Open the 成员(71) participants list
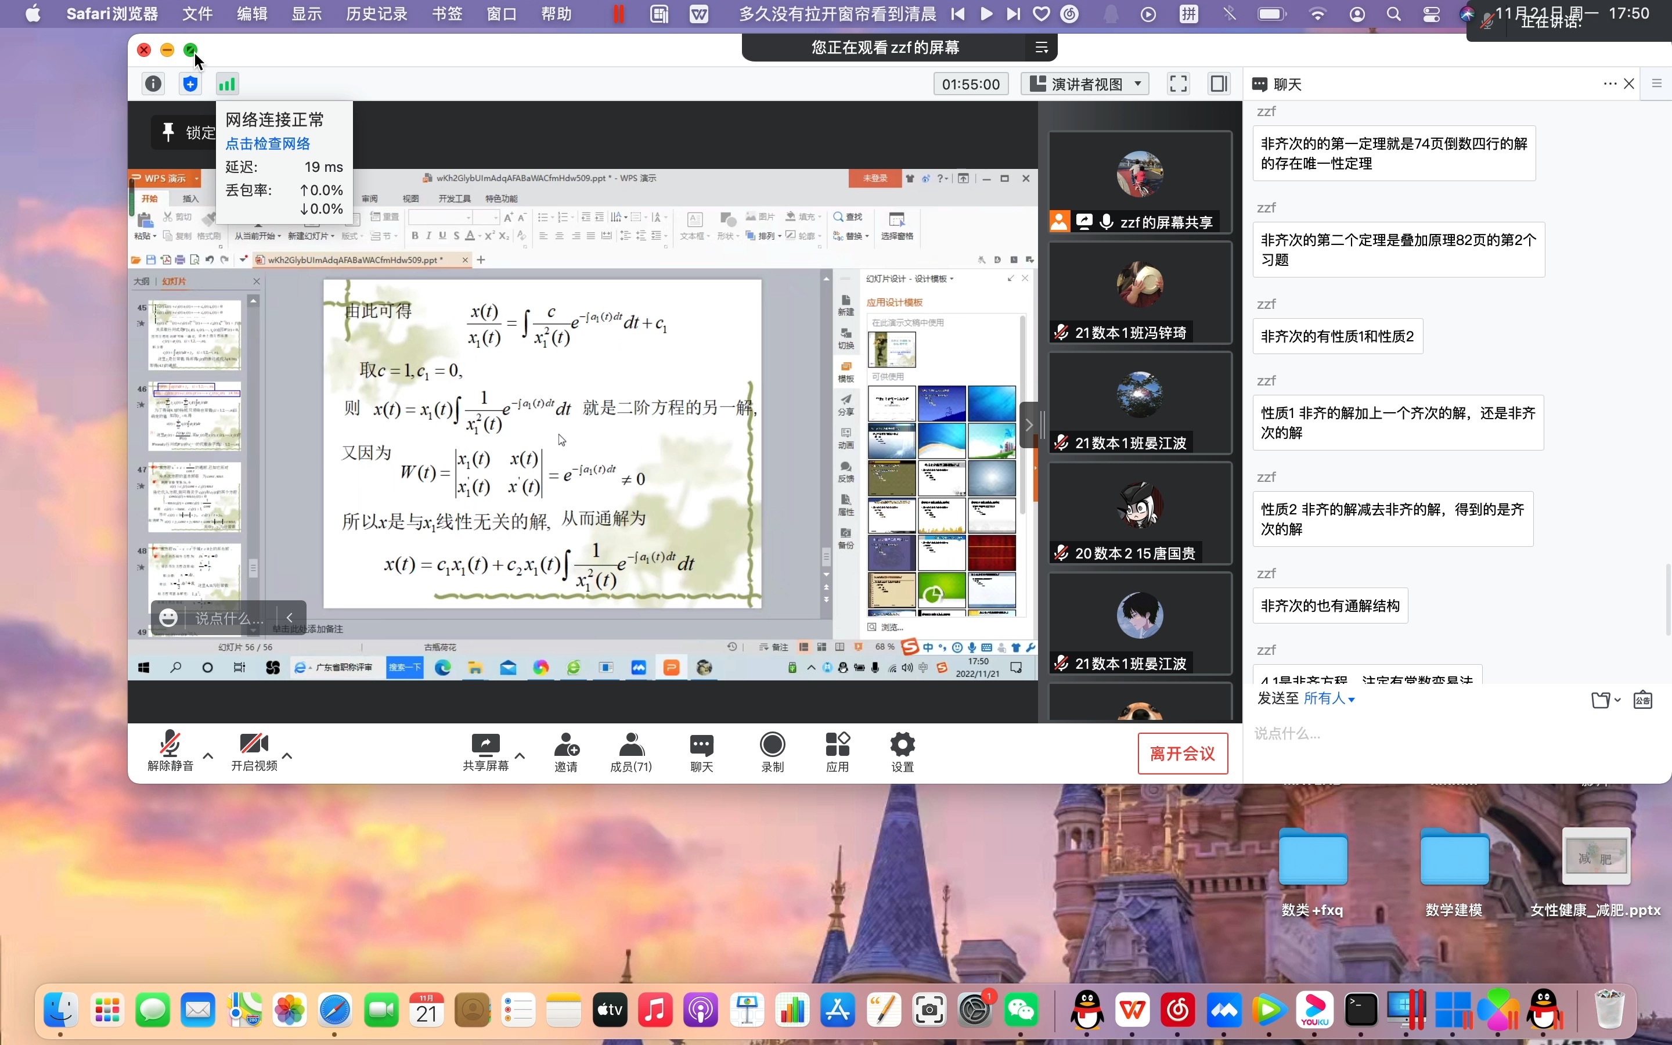Image resolution: width=1672 pixels, height=1045 pixels. click(631, 752)
